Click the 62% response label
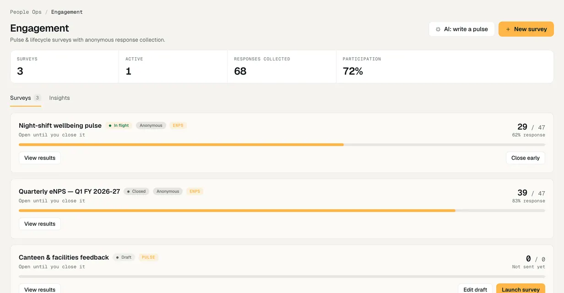The height and width of the screenshot is (293, 564). pos(529,135)
